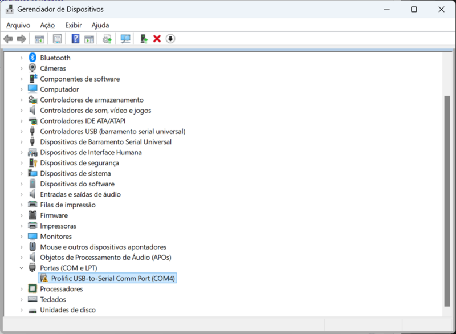Expand the Dispositivos de sistema node
Image resolution: width=456 pixels, height=334 pixels.
click(22, 173)
